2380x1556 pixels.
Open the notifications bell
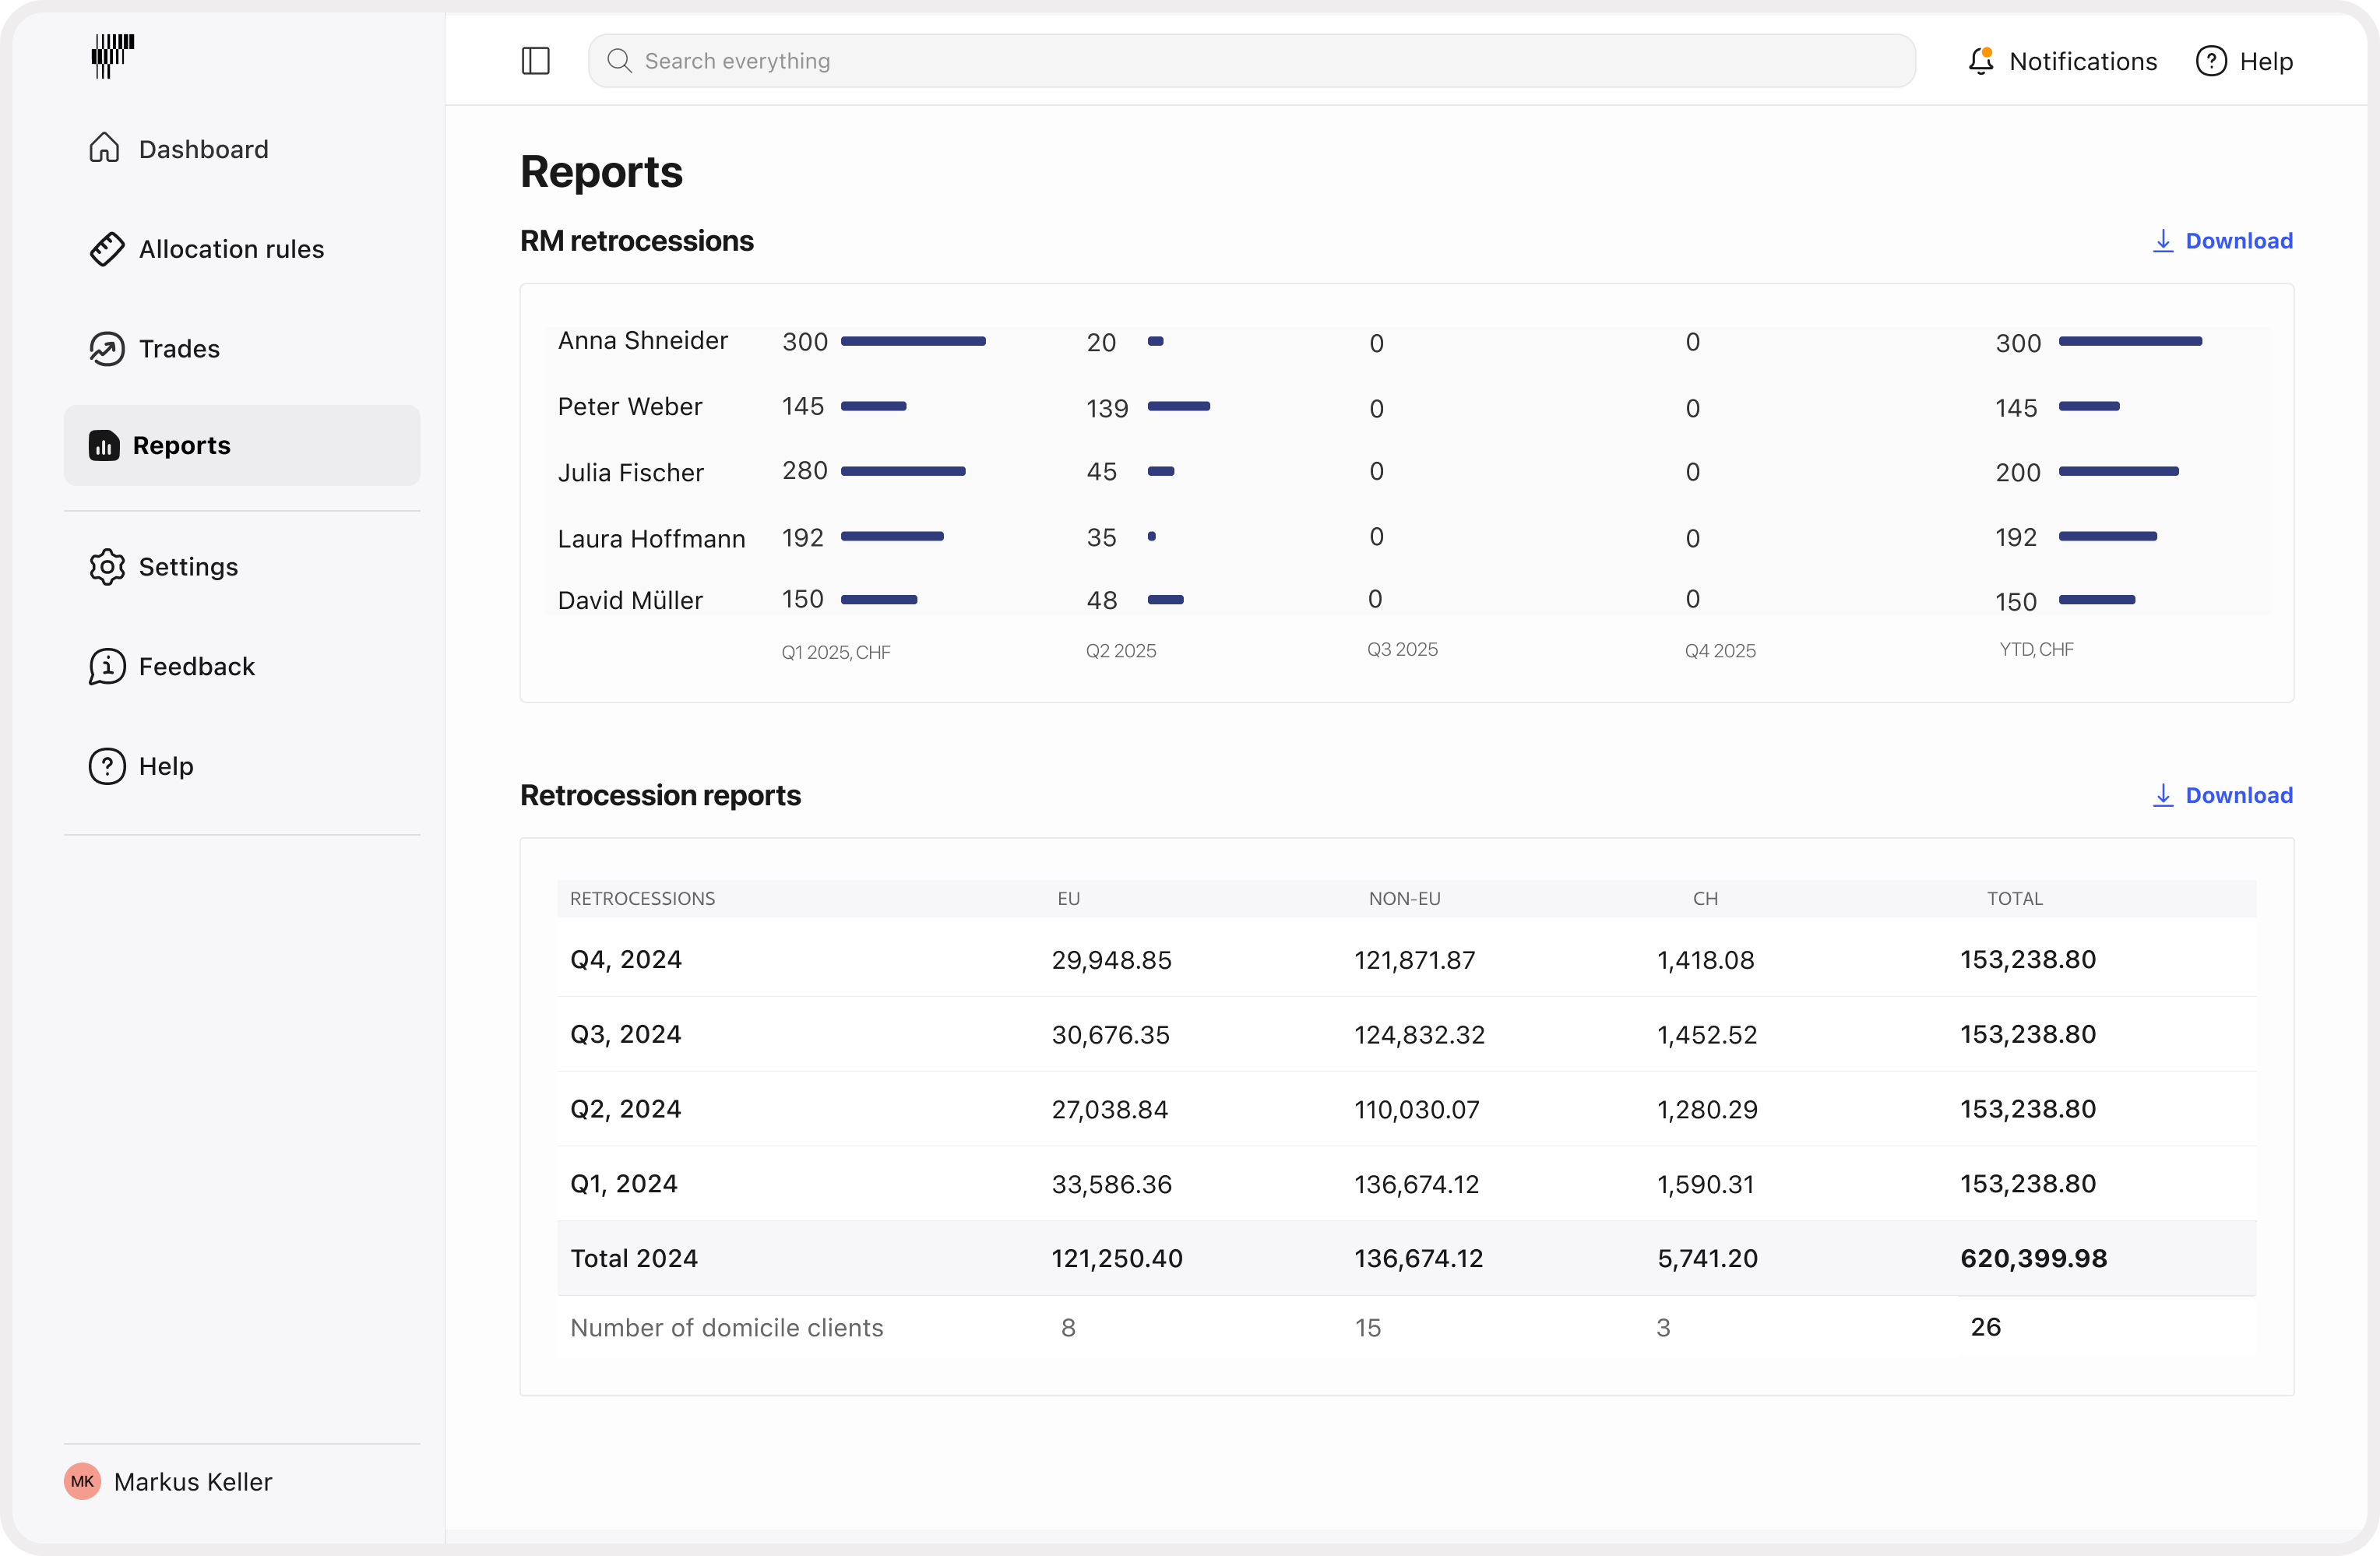point(1980,60)
